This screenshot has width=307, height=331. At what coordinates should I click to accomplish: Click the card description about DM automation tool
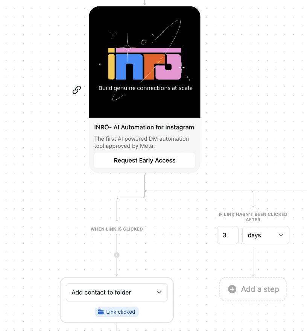[141, 142]
